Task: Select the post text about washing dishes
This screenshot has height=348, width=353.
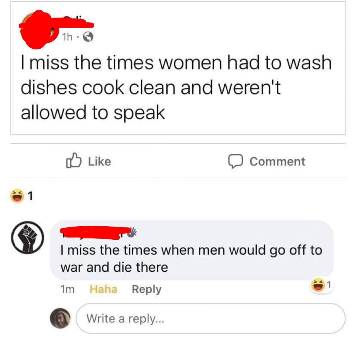Action: [176, 87]
